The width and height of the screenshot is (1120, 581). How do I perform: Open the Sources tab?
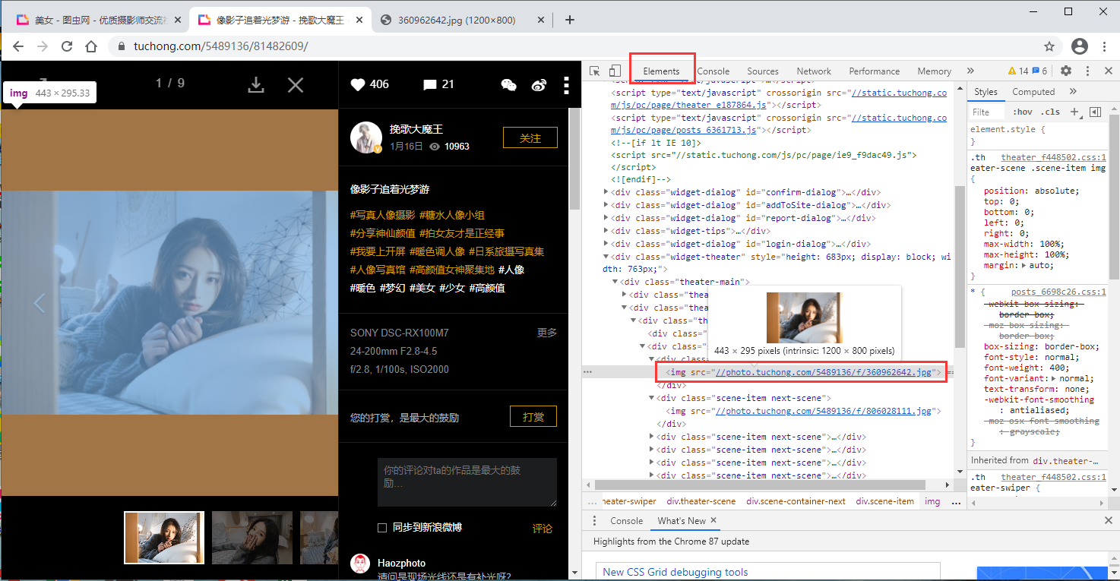point(763,71)
